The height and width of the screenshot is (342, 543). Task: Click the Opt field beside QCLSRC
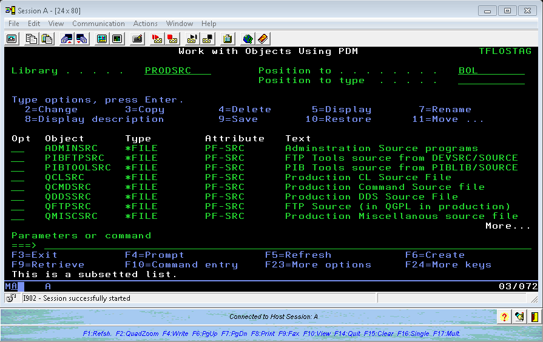(x=18, y=177)
